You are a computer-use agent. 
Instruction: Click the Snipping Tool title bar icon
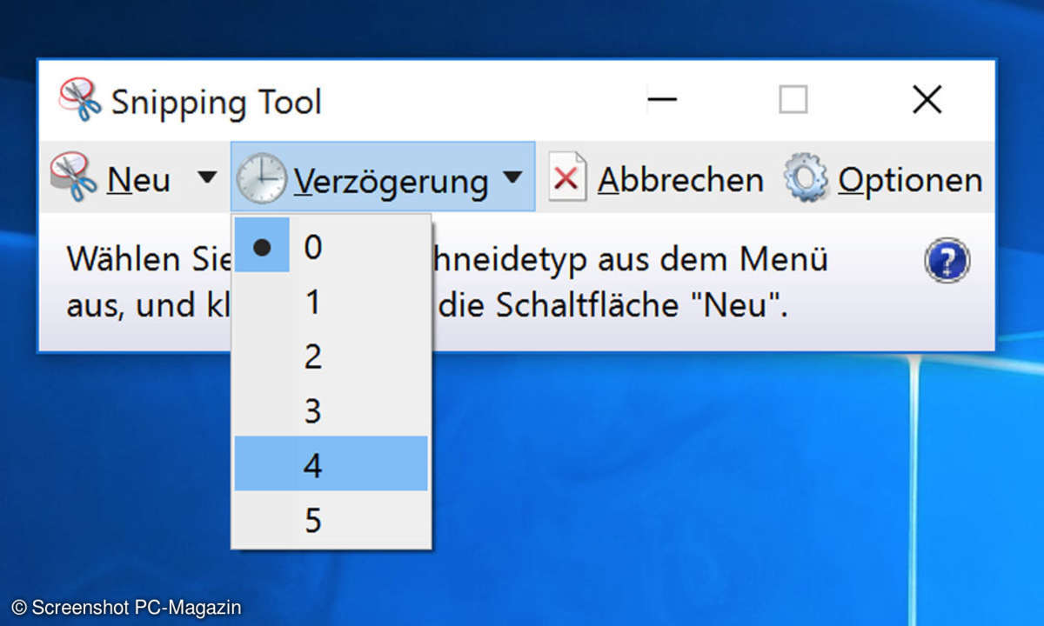pyautogui.click(x=80, y=100)
